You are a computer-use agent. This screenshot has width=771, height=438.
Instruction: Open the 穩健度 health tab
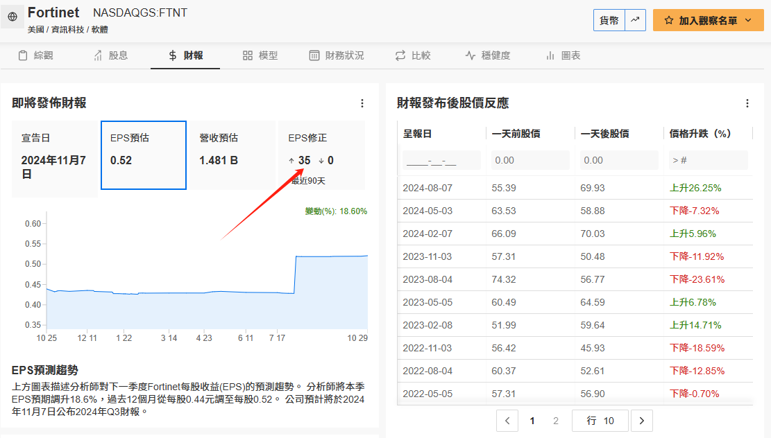(488, 55)
